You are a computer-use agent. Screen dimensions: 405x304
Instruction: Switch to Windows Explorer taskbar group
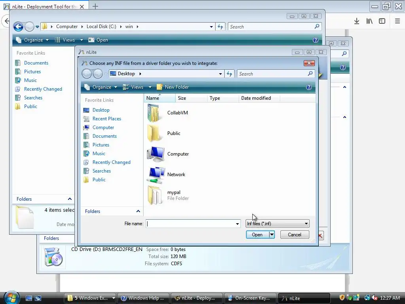tap(90, 298)
